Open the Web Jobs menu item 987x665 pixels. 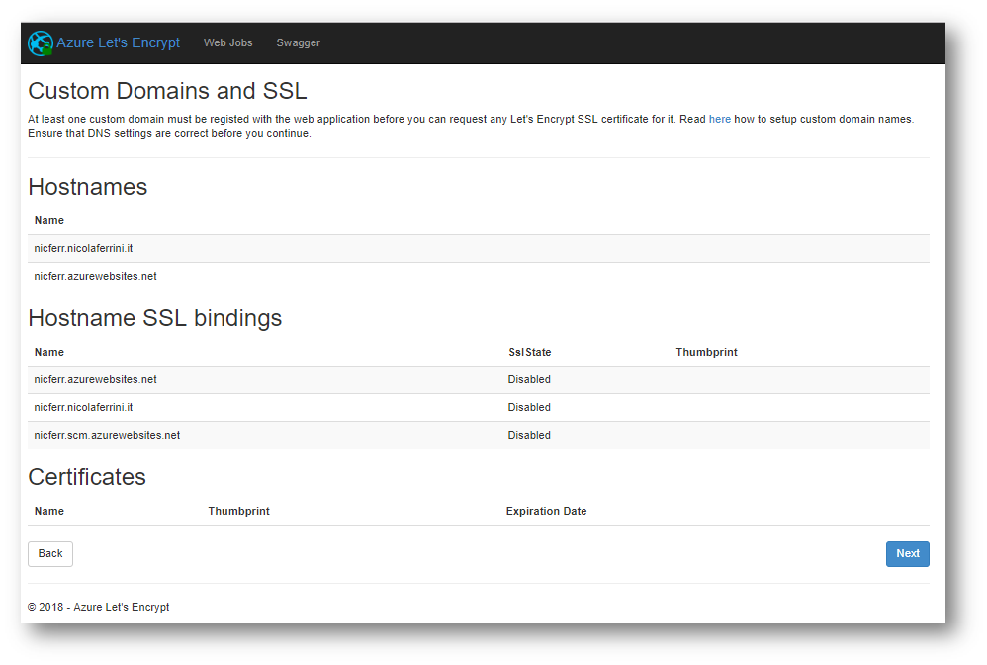click(x=227, y=42)
